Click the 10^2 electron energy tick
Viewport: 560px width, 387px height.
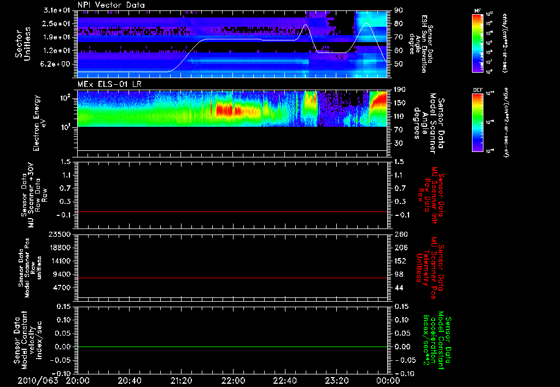tap(65, 98)
